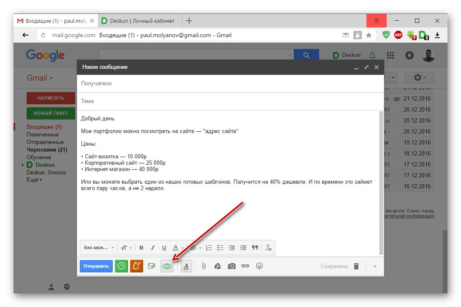Click the green envelope template icon

152,266
